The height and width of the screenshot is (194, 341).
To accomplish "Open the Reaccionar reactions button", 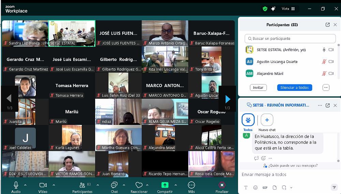I will (139, 185).
